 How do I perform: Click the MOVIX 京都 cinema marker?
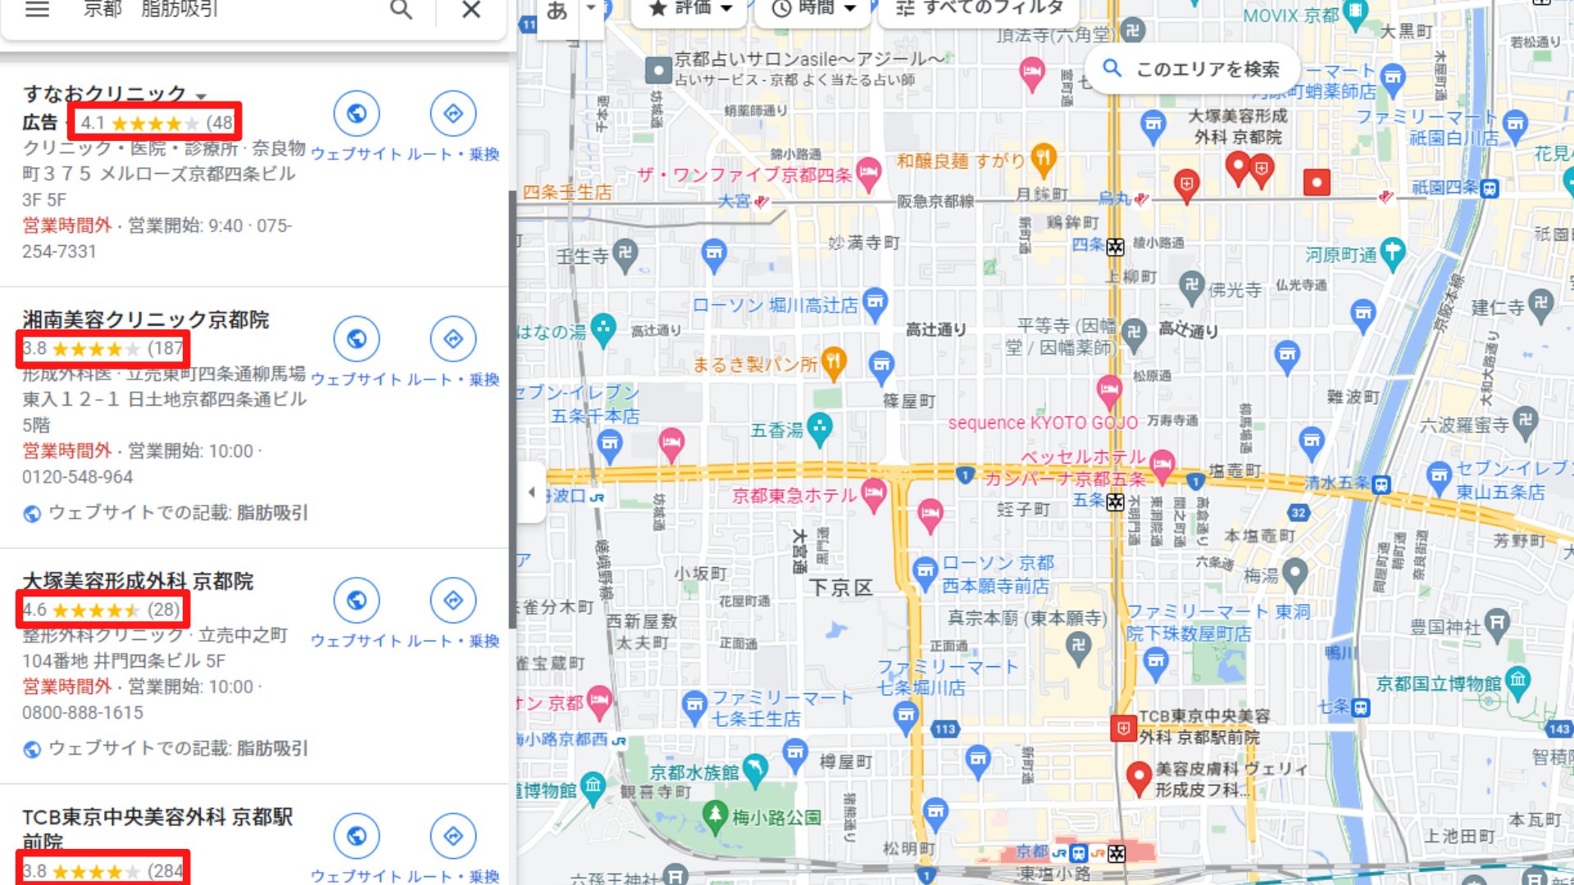pos(1356,14)
